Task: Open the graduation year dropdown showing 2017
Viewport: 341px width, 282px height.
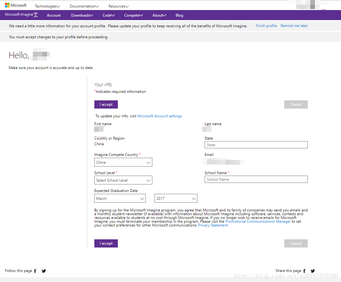Action: (176, 199)
